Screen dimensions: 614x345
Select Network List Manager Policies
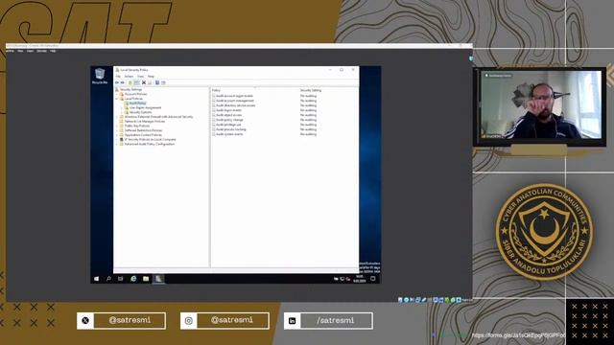145,122
